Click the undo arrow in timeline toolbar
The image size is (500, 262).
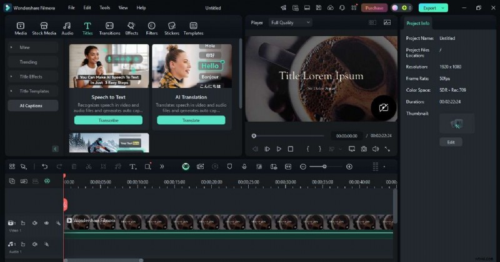(44, 167)
